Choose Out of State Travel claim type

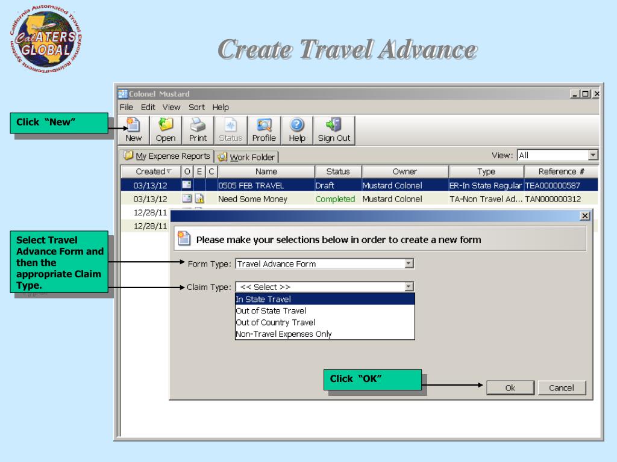click(x=325, y=311)
